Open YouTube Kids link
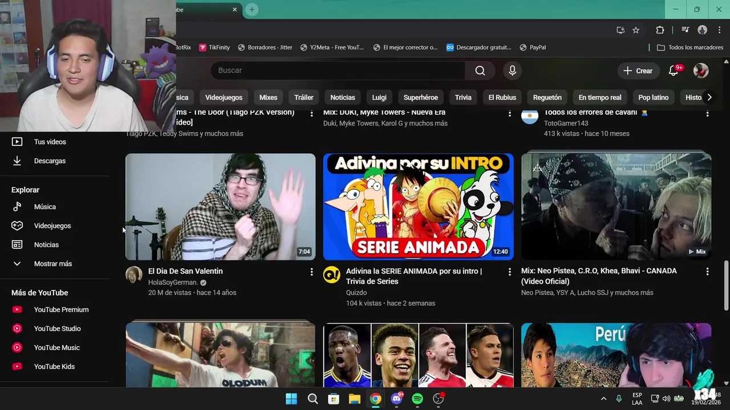 point(55,367)
